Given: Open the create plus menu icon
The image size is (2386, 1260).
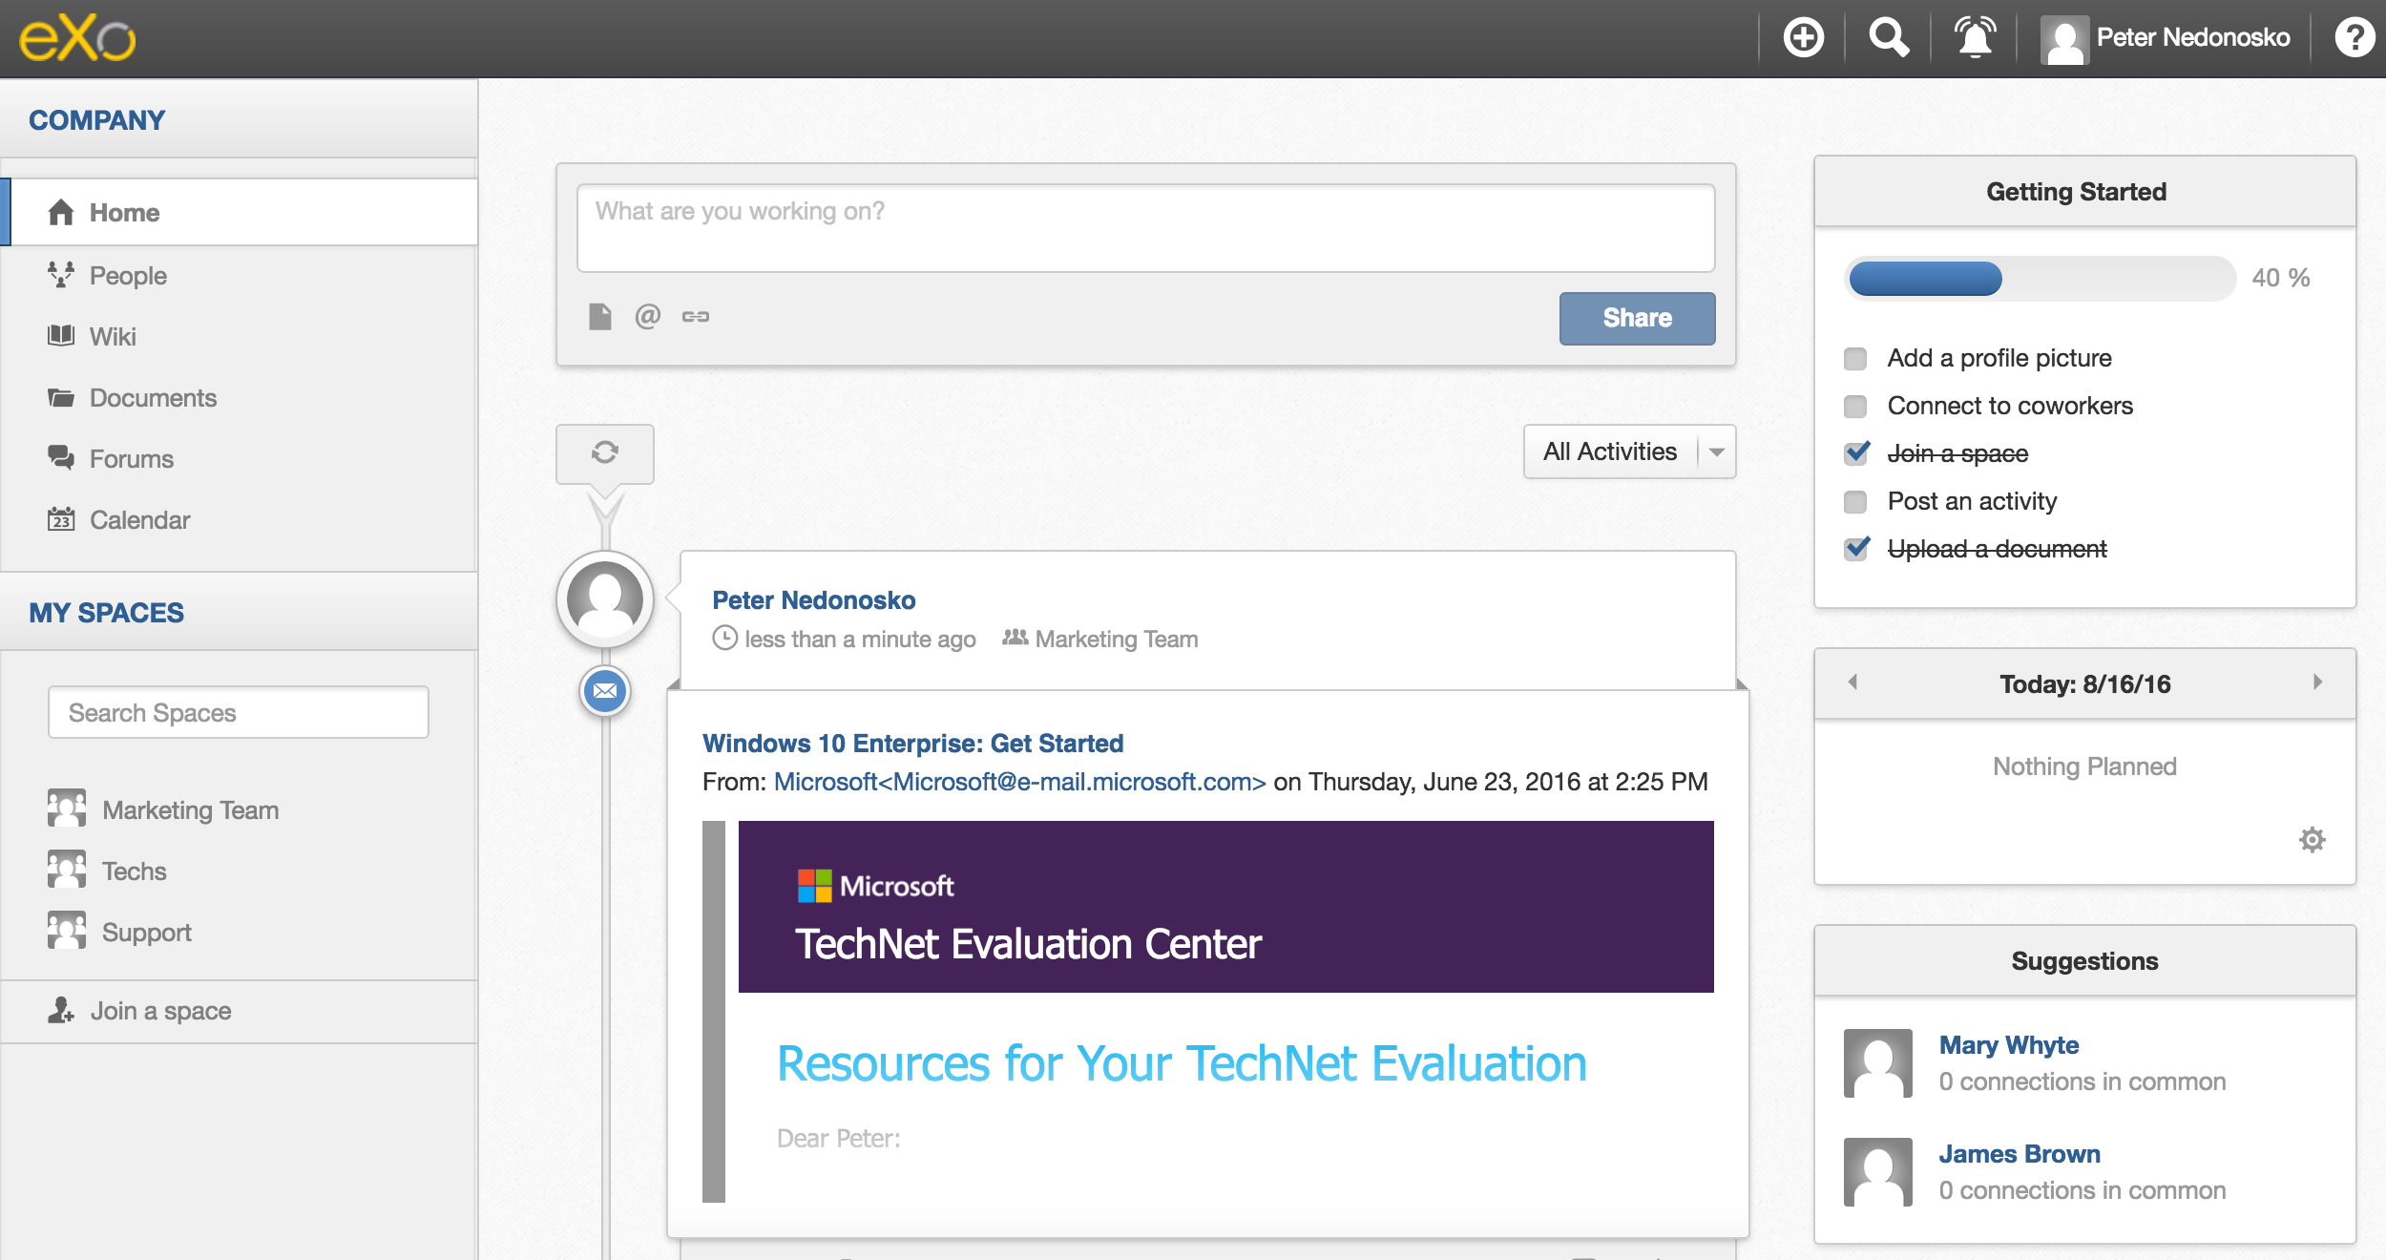Looking at the screenshot, I should [x=1803, y=38].
